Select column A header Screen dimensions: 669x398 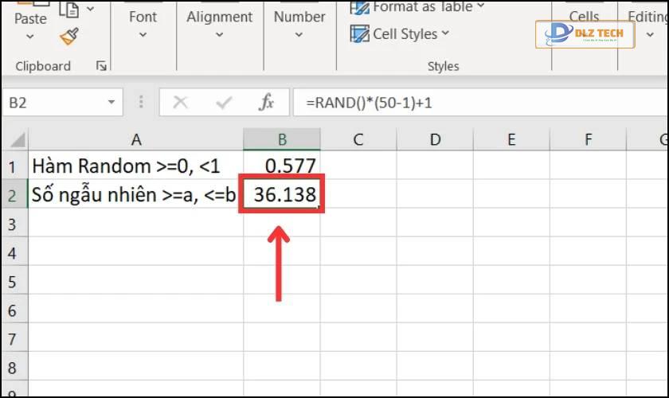click(x=135, y=139)
